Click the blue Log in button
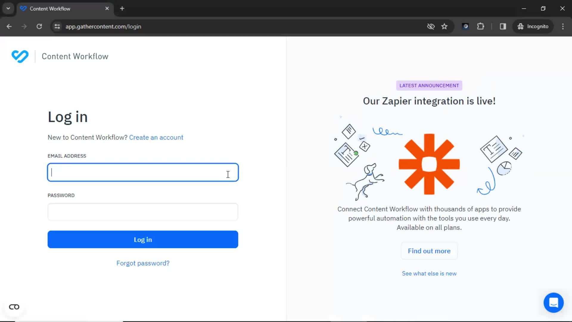This screenshot has height=322, width=572. 143,239
